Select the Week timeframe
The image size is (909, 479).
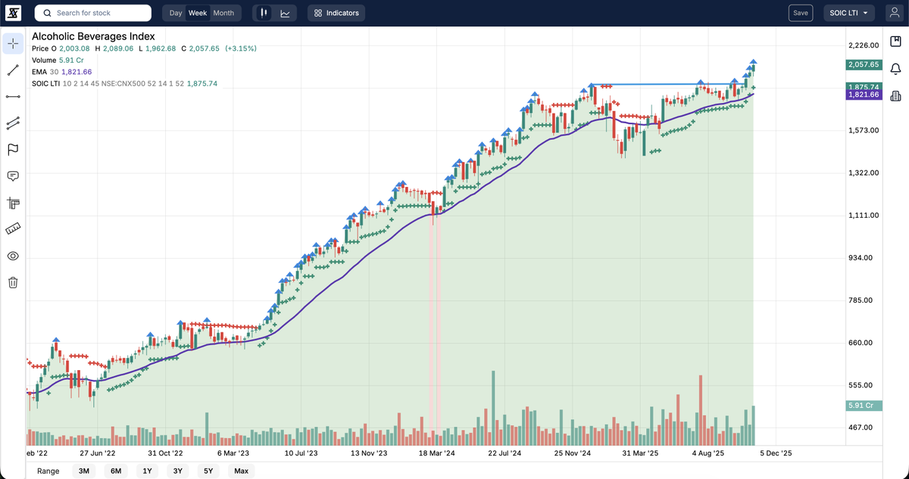pyautogui.click(x=198, y=13)
